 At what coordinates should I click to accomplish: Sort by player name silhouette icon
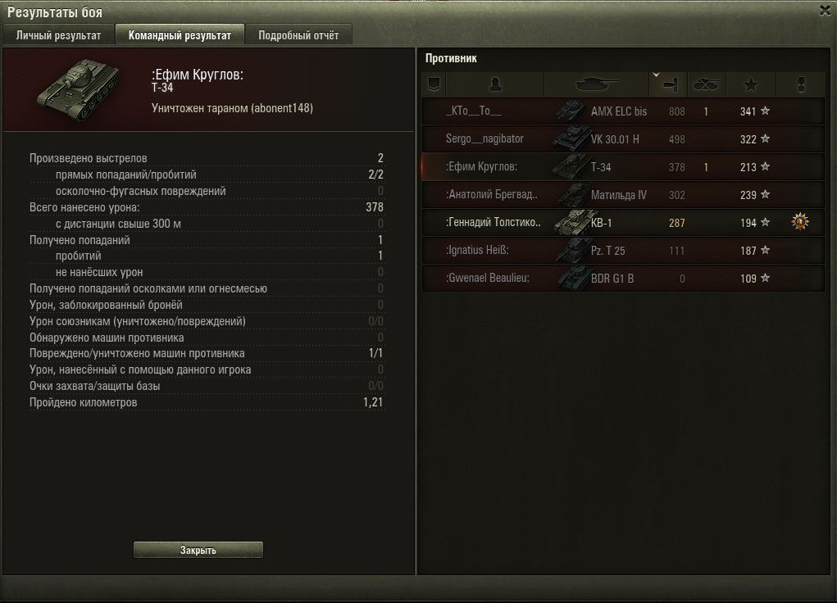pos(495,84)
